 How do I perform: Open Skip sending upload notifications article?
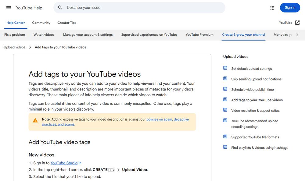pos(256,79)
